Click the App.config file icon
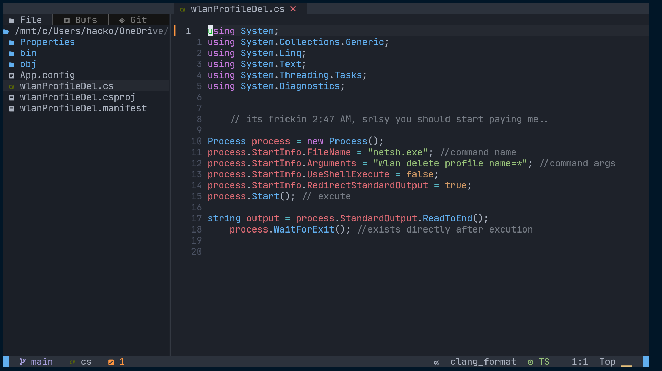This screenshot has height=371, width=662. tap(12, 75)
